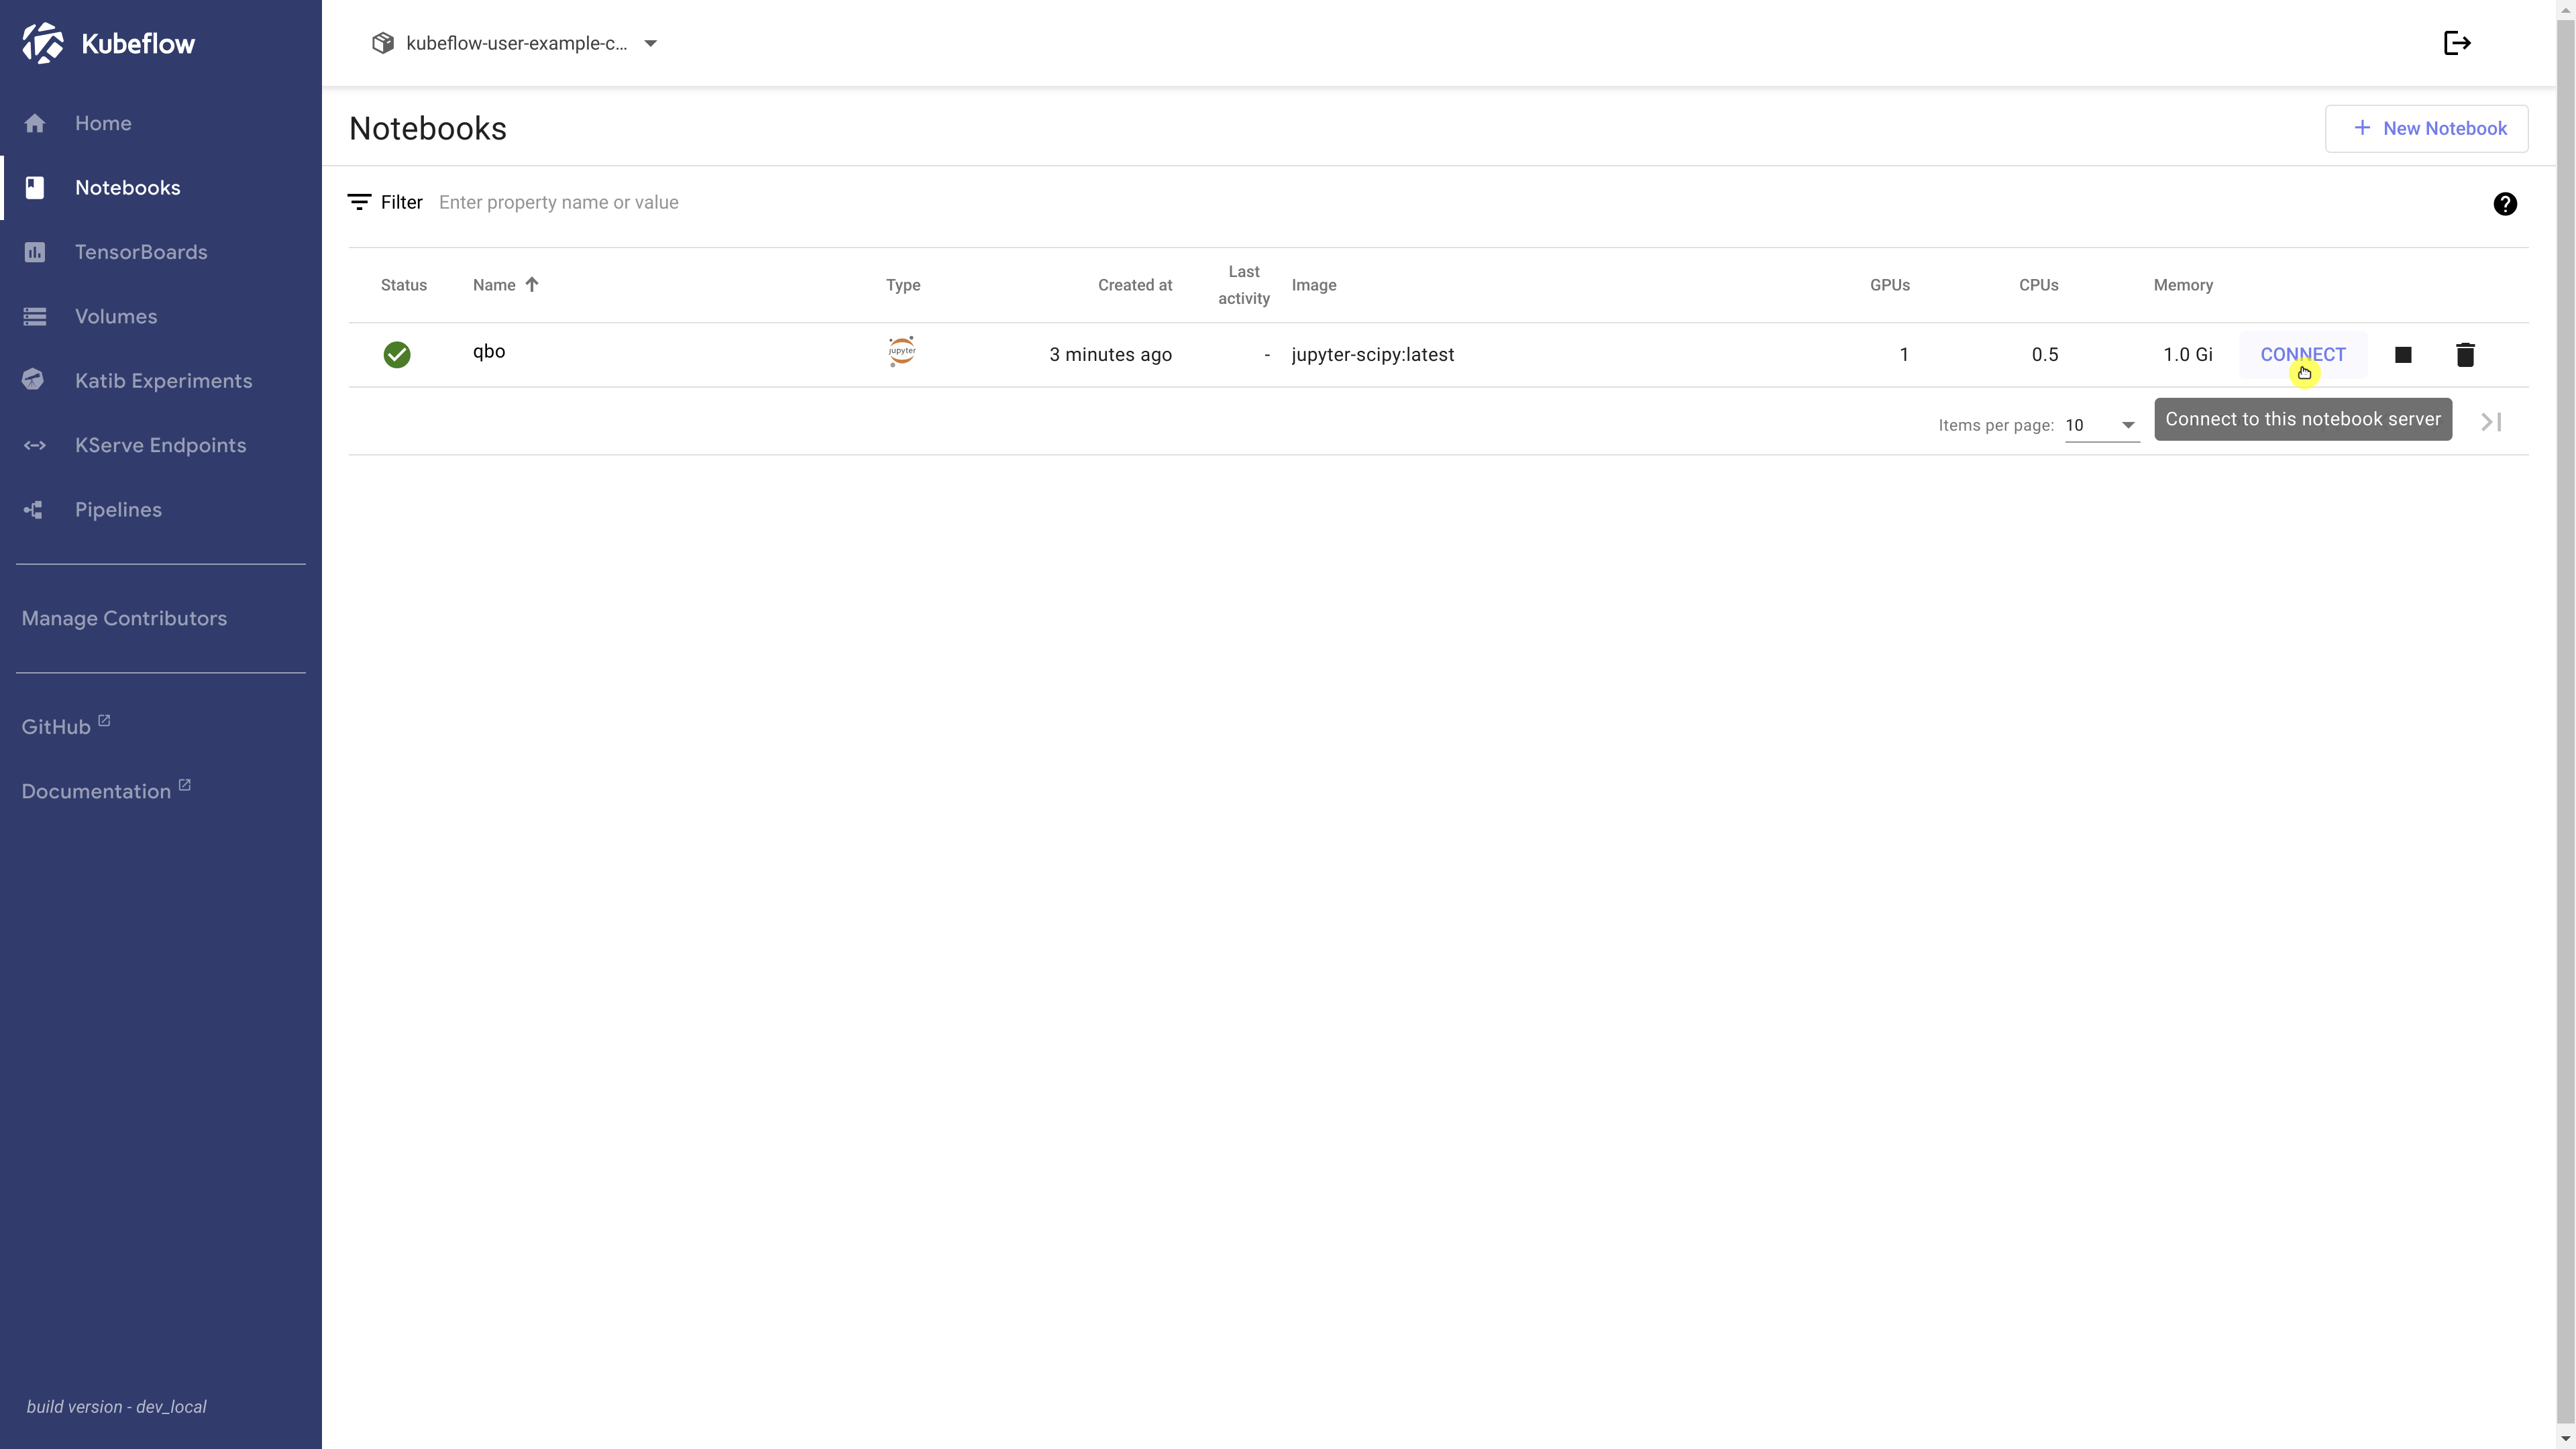Open TensorBoards in sidebar

tap(141, 252)
